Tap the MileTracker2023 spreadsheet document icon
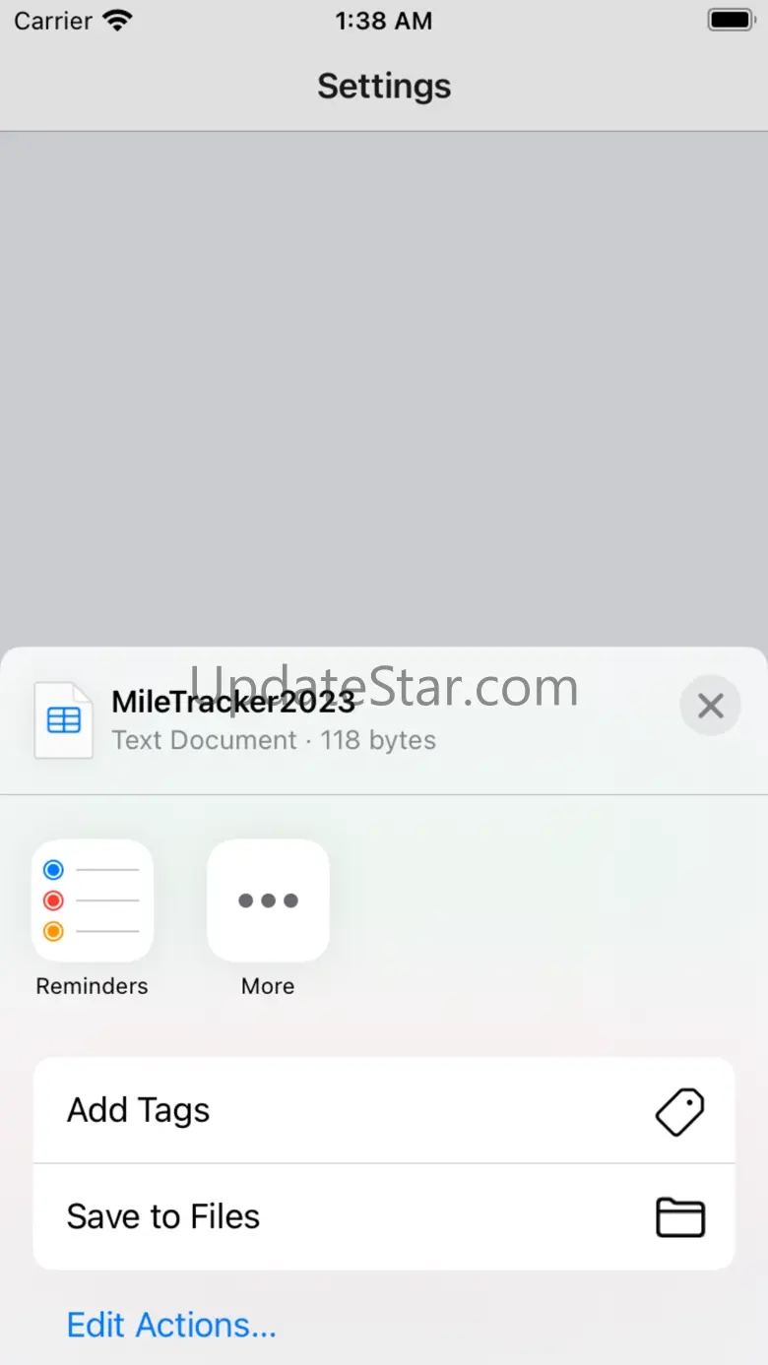768x1365 pixels. [64, 720]
